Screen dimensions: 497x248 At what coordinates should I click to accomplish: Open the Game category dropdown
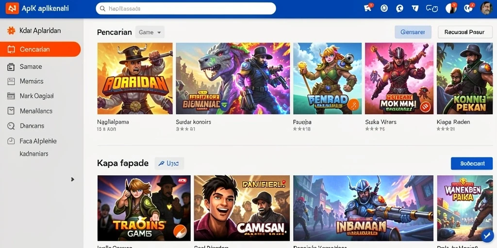(150, 32)
